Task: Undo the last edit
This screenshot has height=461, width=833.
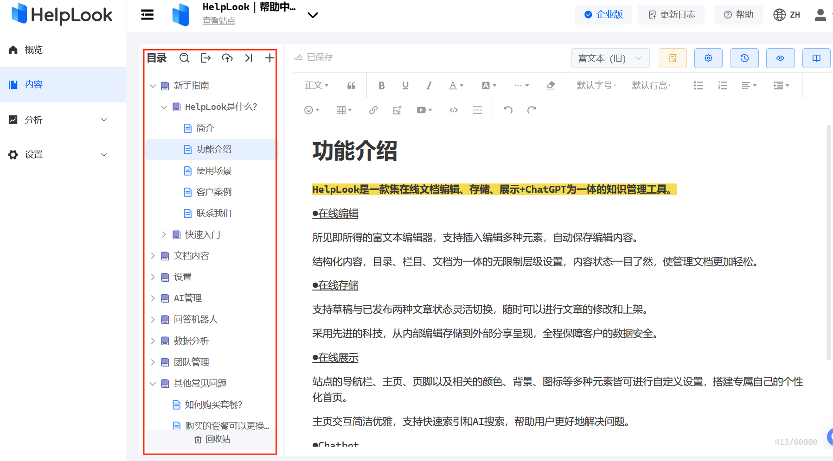Action: tap(508, 110)
